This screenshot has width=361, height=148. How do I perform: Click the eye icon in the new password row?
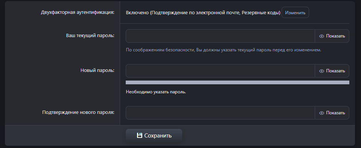pos(321,71)
